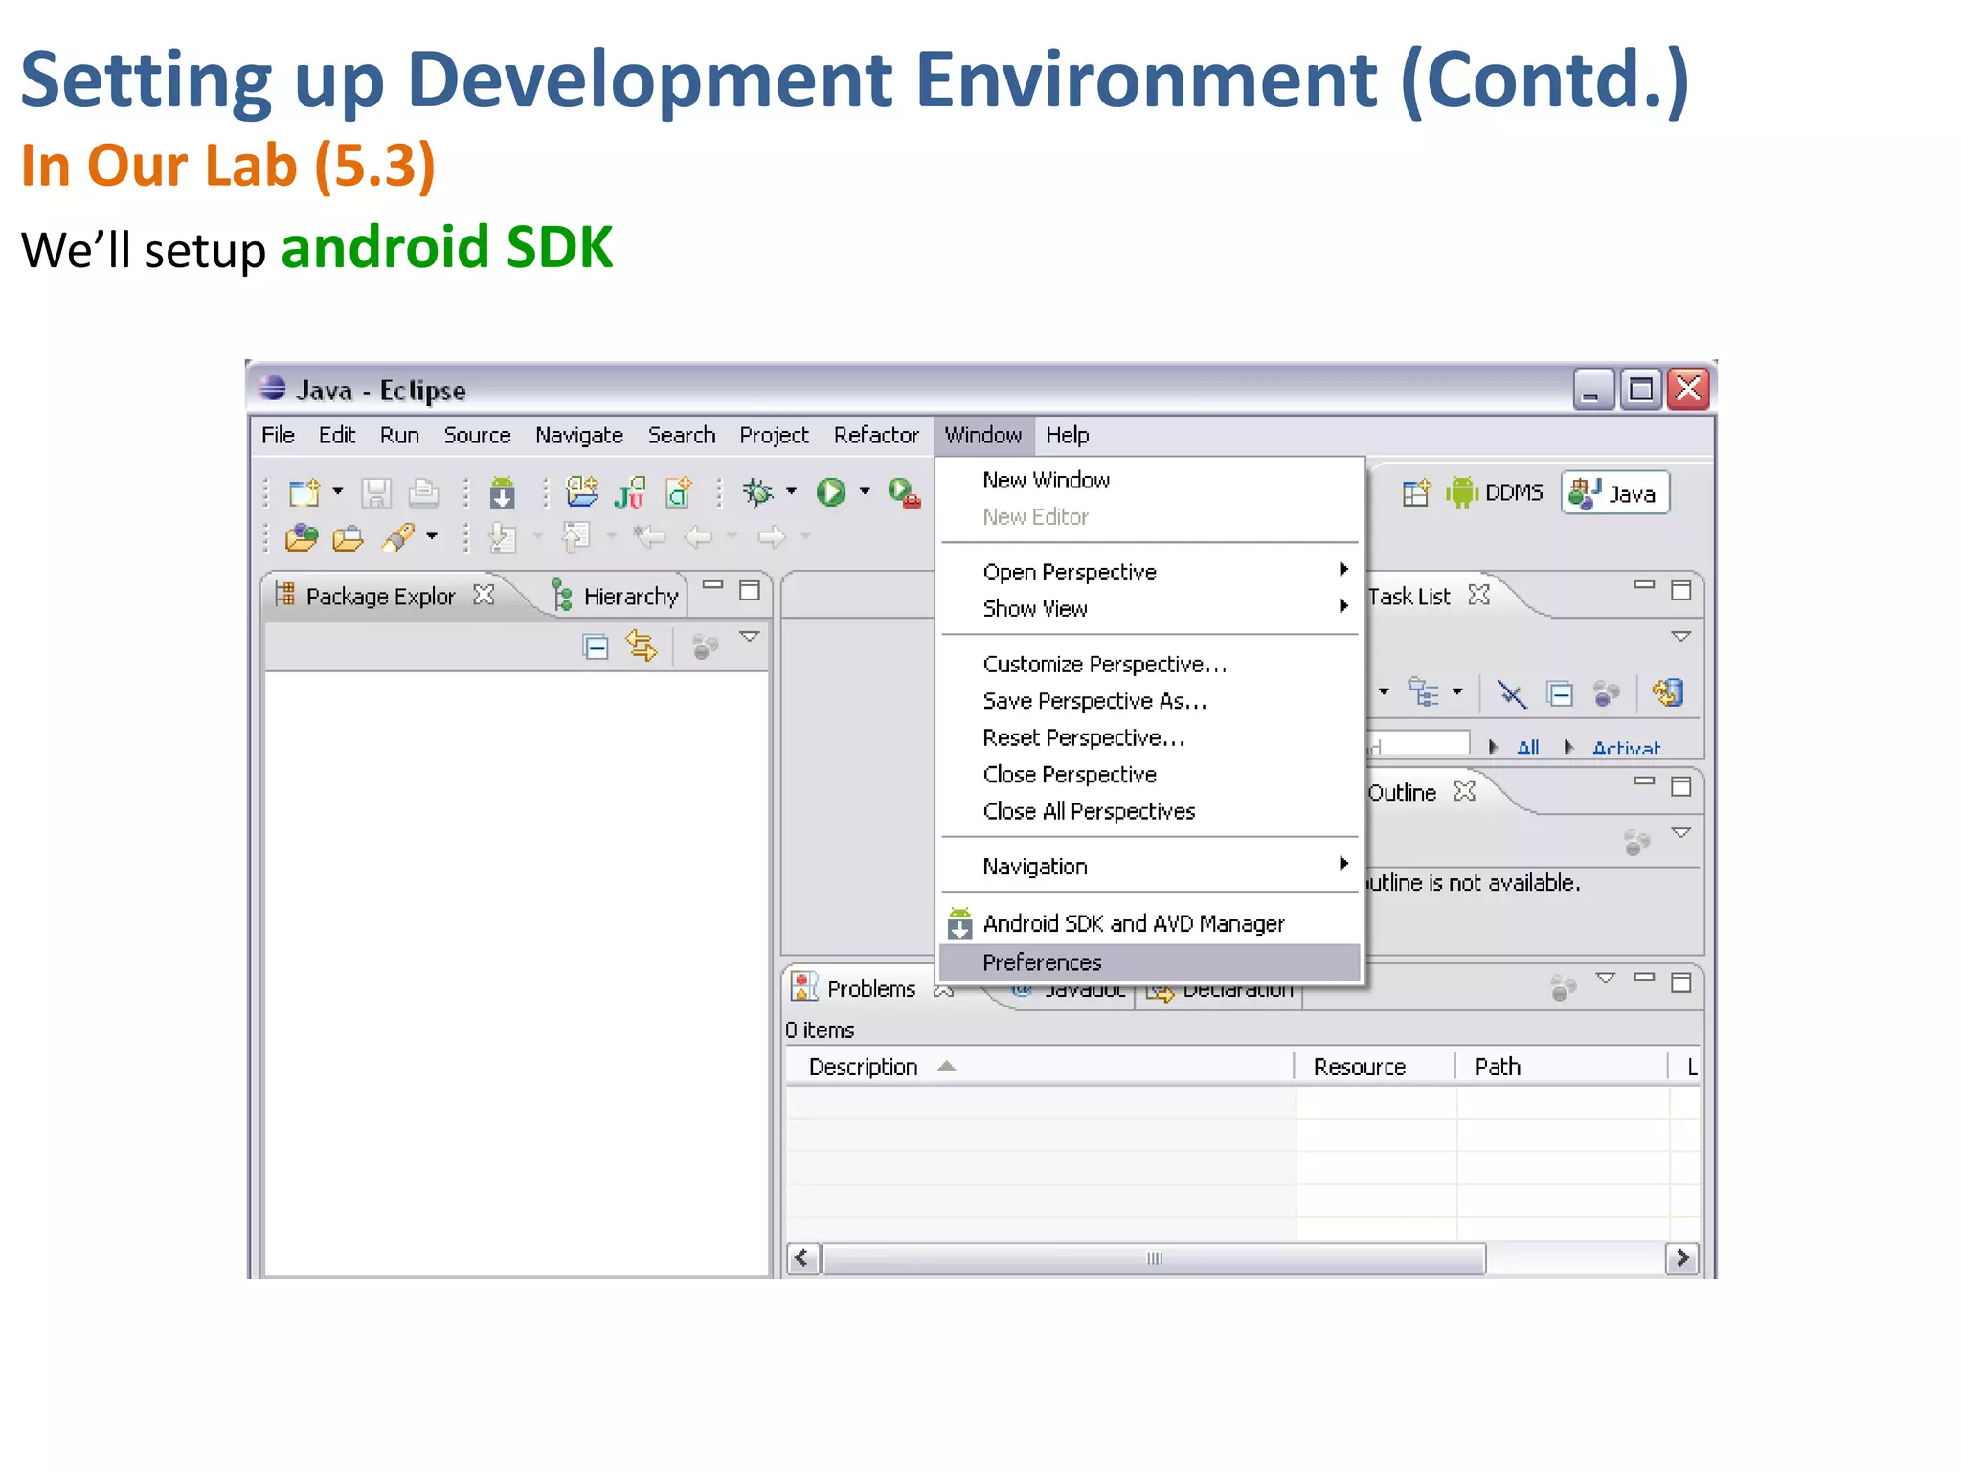Click the Open Task folder icon
The image size is (1961, 1471).
point(349,539)
